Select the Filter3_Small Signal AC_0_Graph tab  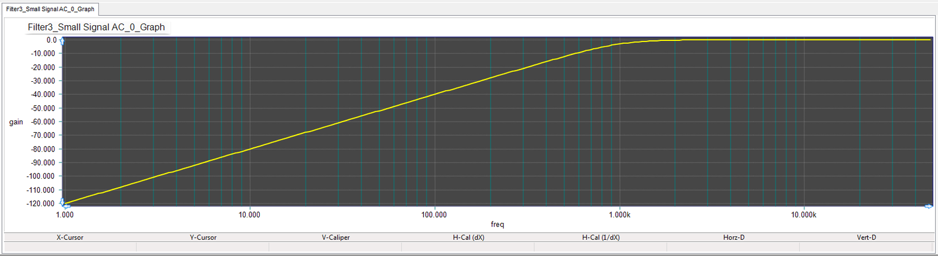(50, 9)
